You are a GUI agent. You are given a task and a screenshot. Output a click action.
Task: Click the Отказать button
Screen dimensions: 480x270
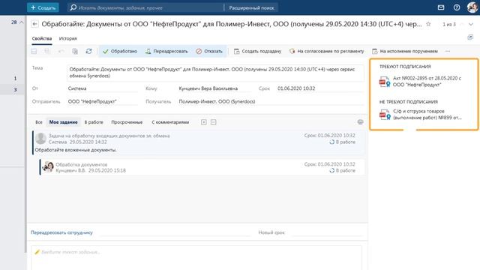[x=209, y=51]
